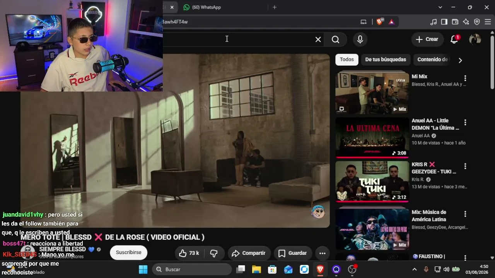Open Mix: Música de América Latina thumbnail
The height and width of the screenshot is (278, 495).
coord(372,229)
